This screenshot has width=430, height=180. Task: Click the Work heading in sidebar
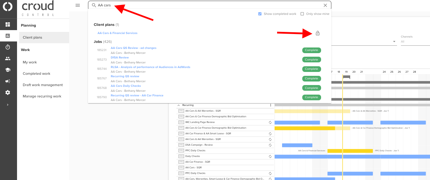[25, 50]
